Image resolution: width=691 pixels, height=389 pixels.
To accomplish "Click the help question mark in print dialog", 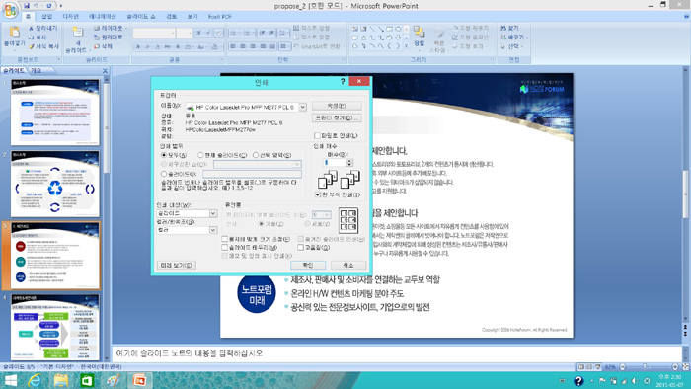I will pyautogui.click(x=343, y=82).
